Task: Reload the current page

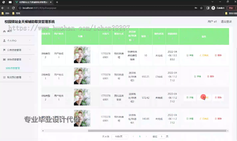Action: [13, 8]
